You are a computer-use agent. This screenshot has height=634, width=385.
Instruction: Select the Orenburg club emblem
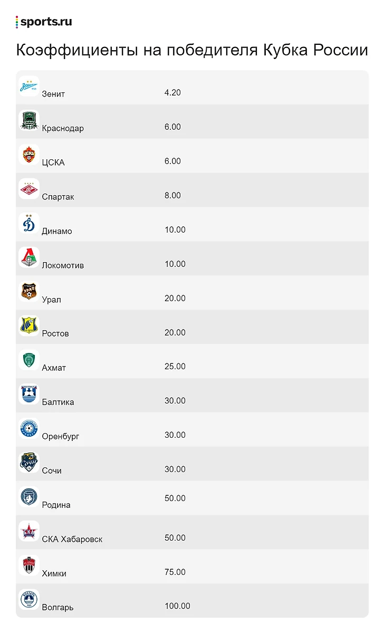pos(29,428)
